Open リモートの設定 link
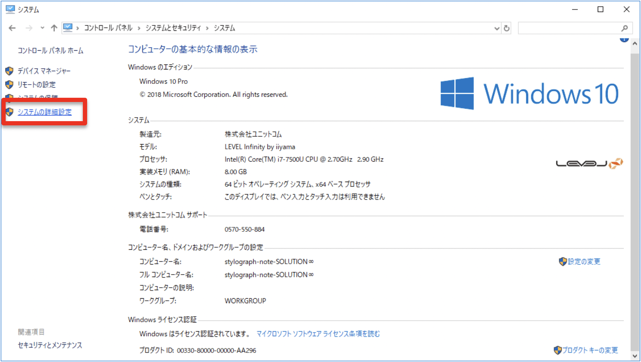Screen dimensions: 641x362 click(36, 85)
